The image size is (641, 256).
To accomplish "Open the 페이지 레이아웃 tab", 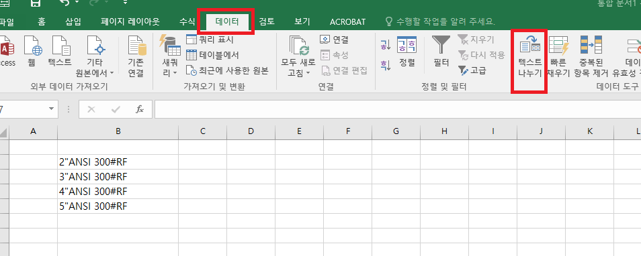I will coord(130,21).
